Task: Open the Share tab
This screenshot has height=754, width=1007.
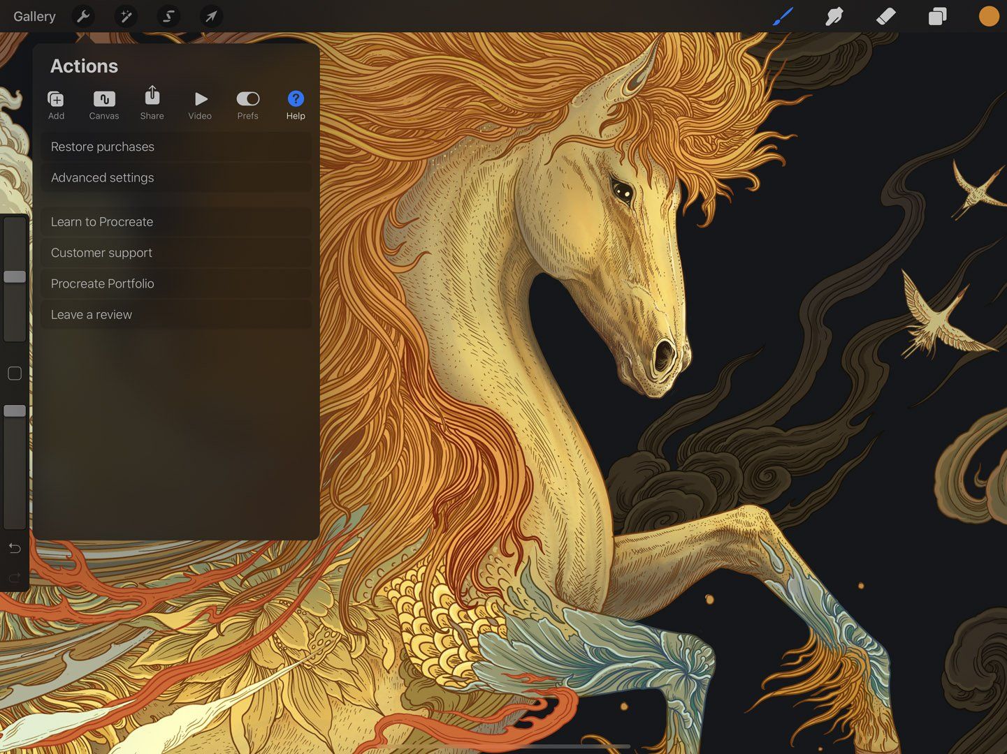Action: point(152,103)
